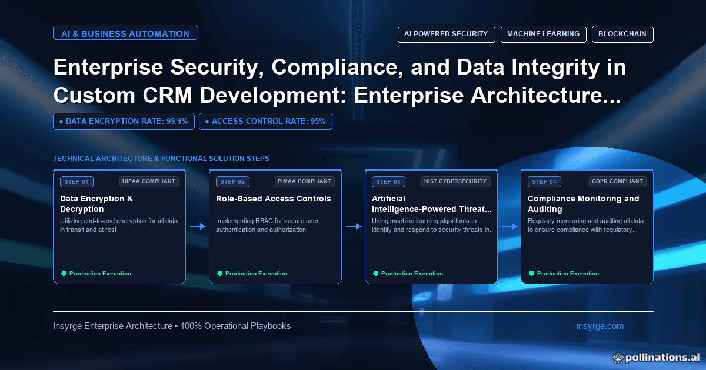Click the Regularly monitoring and auditing description
The height and width of the screenshot is (370, 706).
586,226
